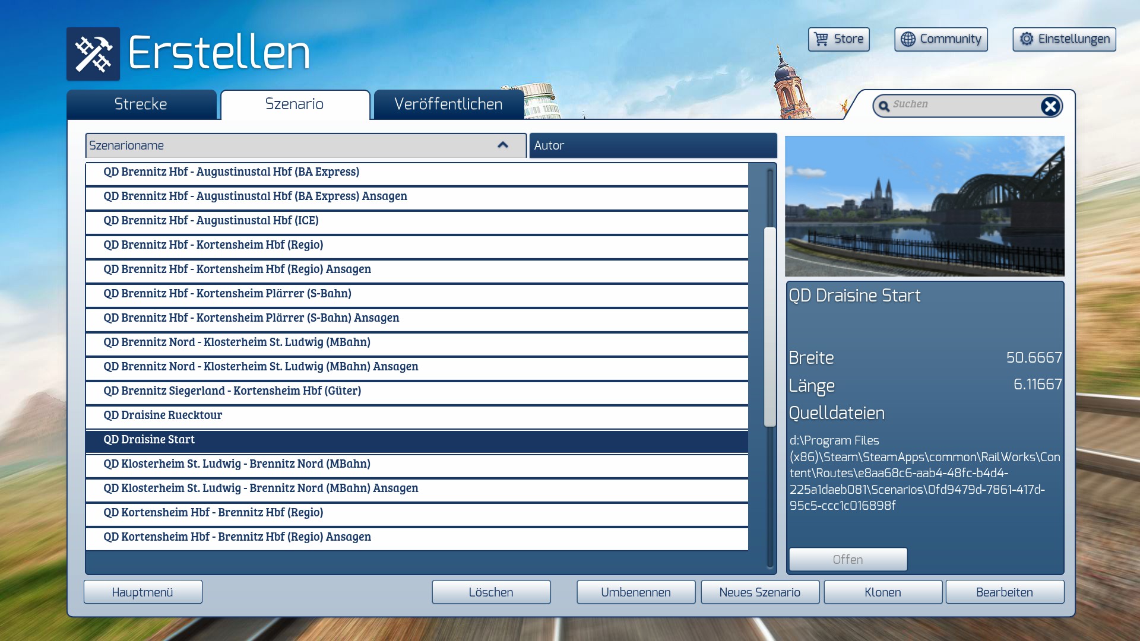
Task: Open Community via globe icon
Action: click(908, 39)
